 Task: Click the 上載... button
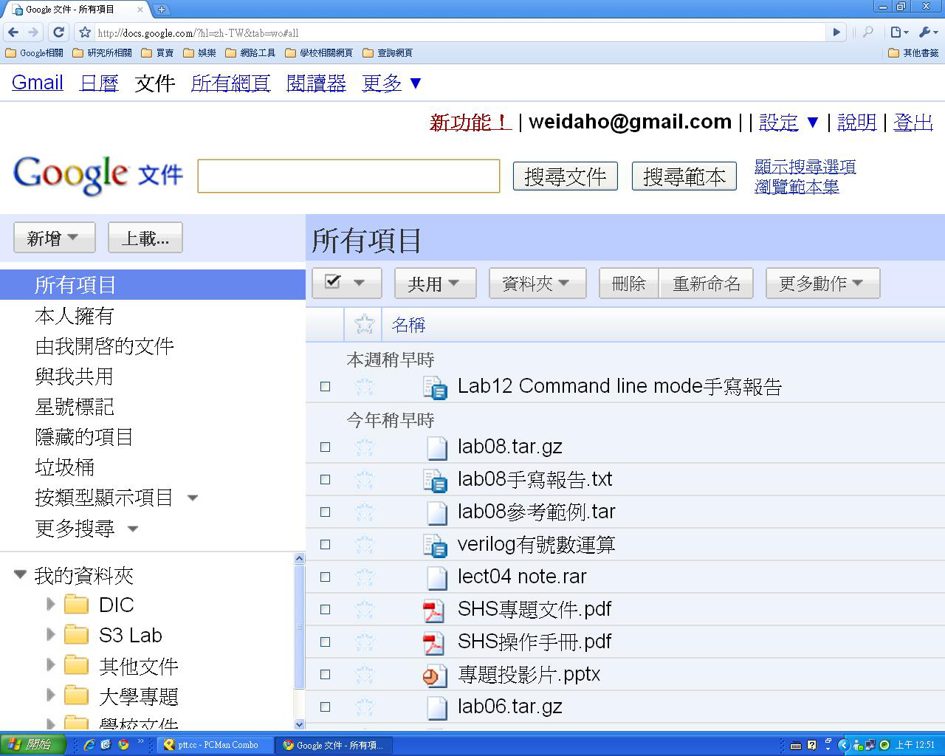145,238
